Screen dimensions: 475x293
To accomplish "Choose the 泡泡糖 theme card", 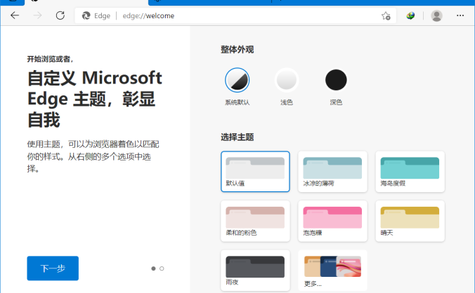I will [x=332, y=221].
